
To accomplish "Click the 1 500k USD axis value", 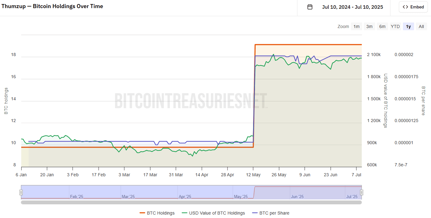I will tap(374, 99).
